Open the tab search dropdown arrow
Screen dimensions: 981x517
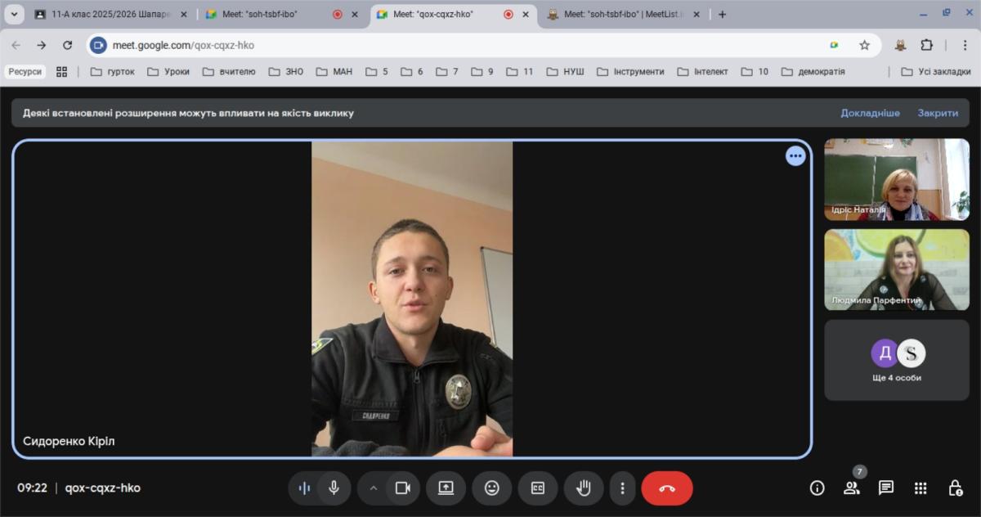click(14, 14)
